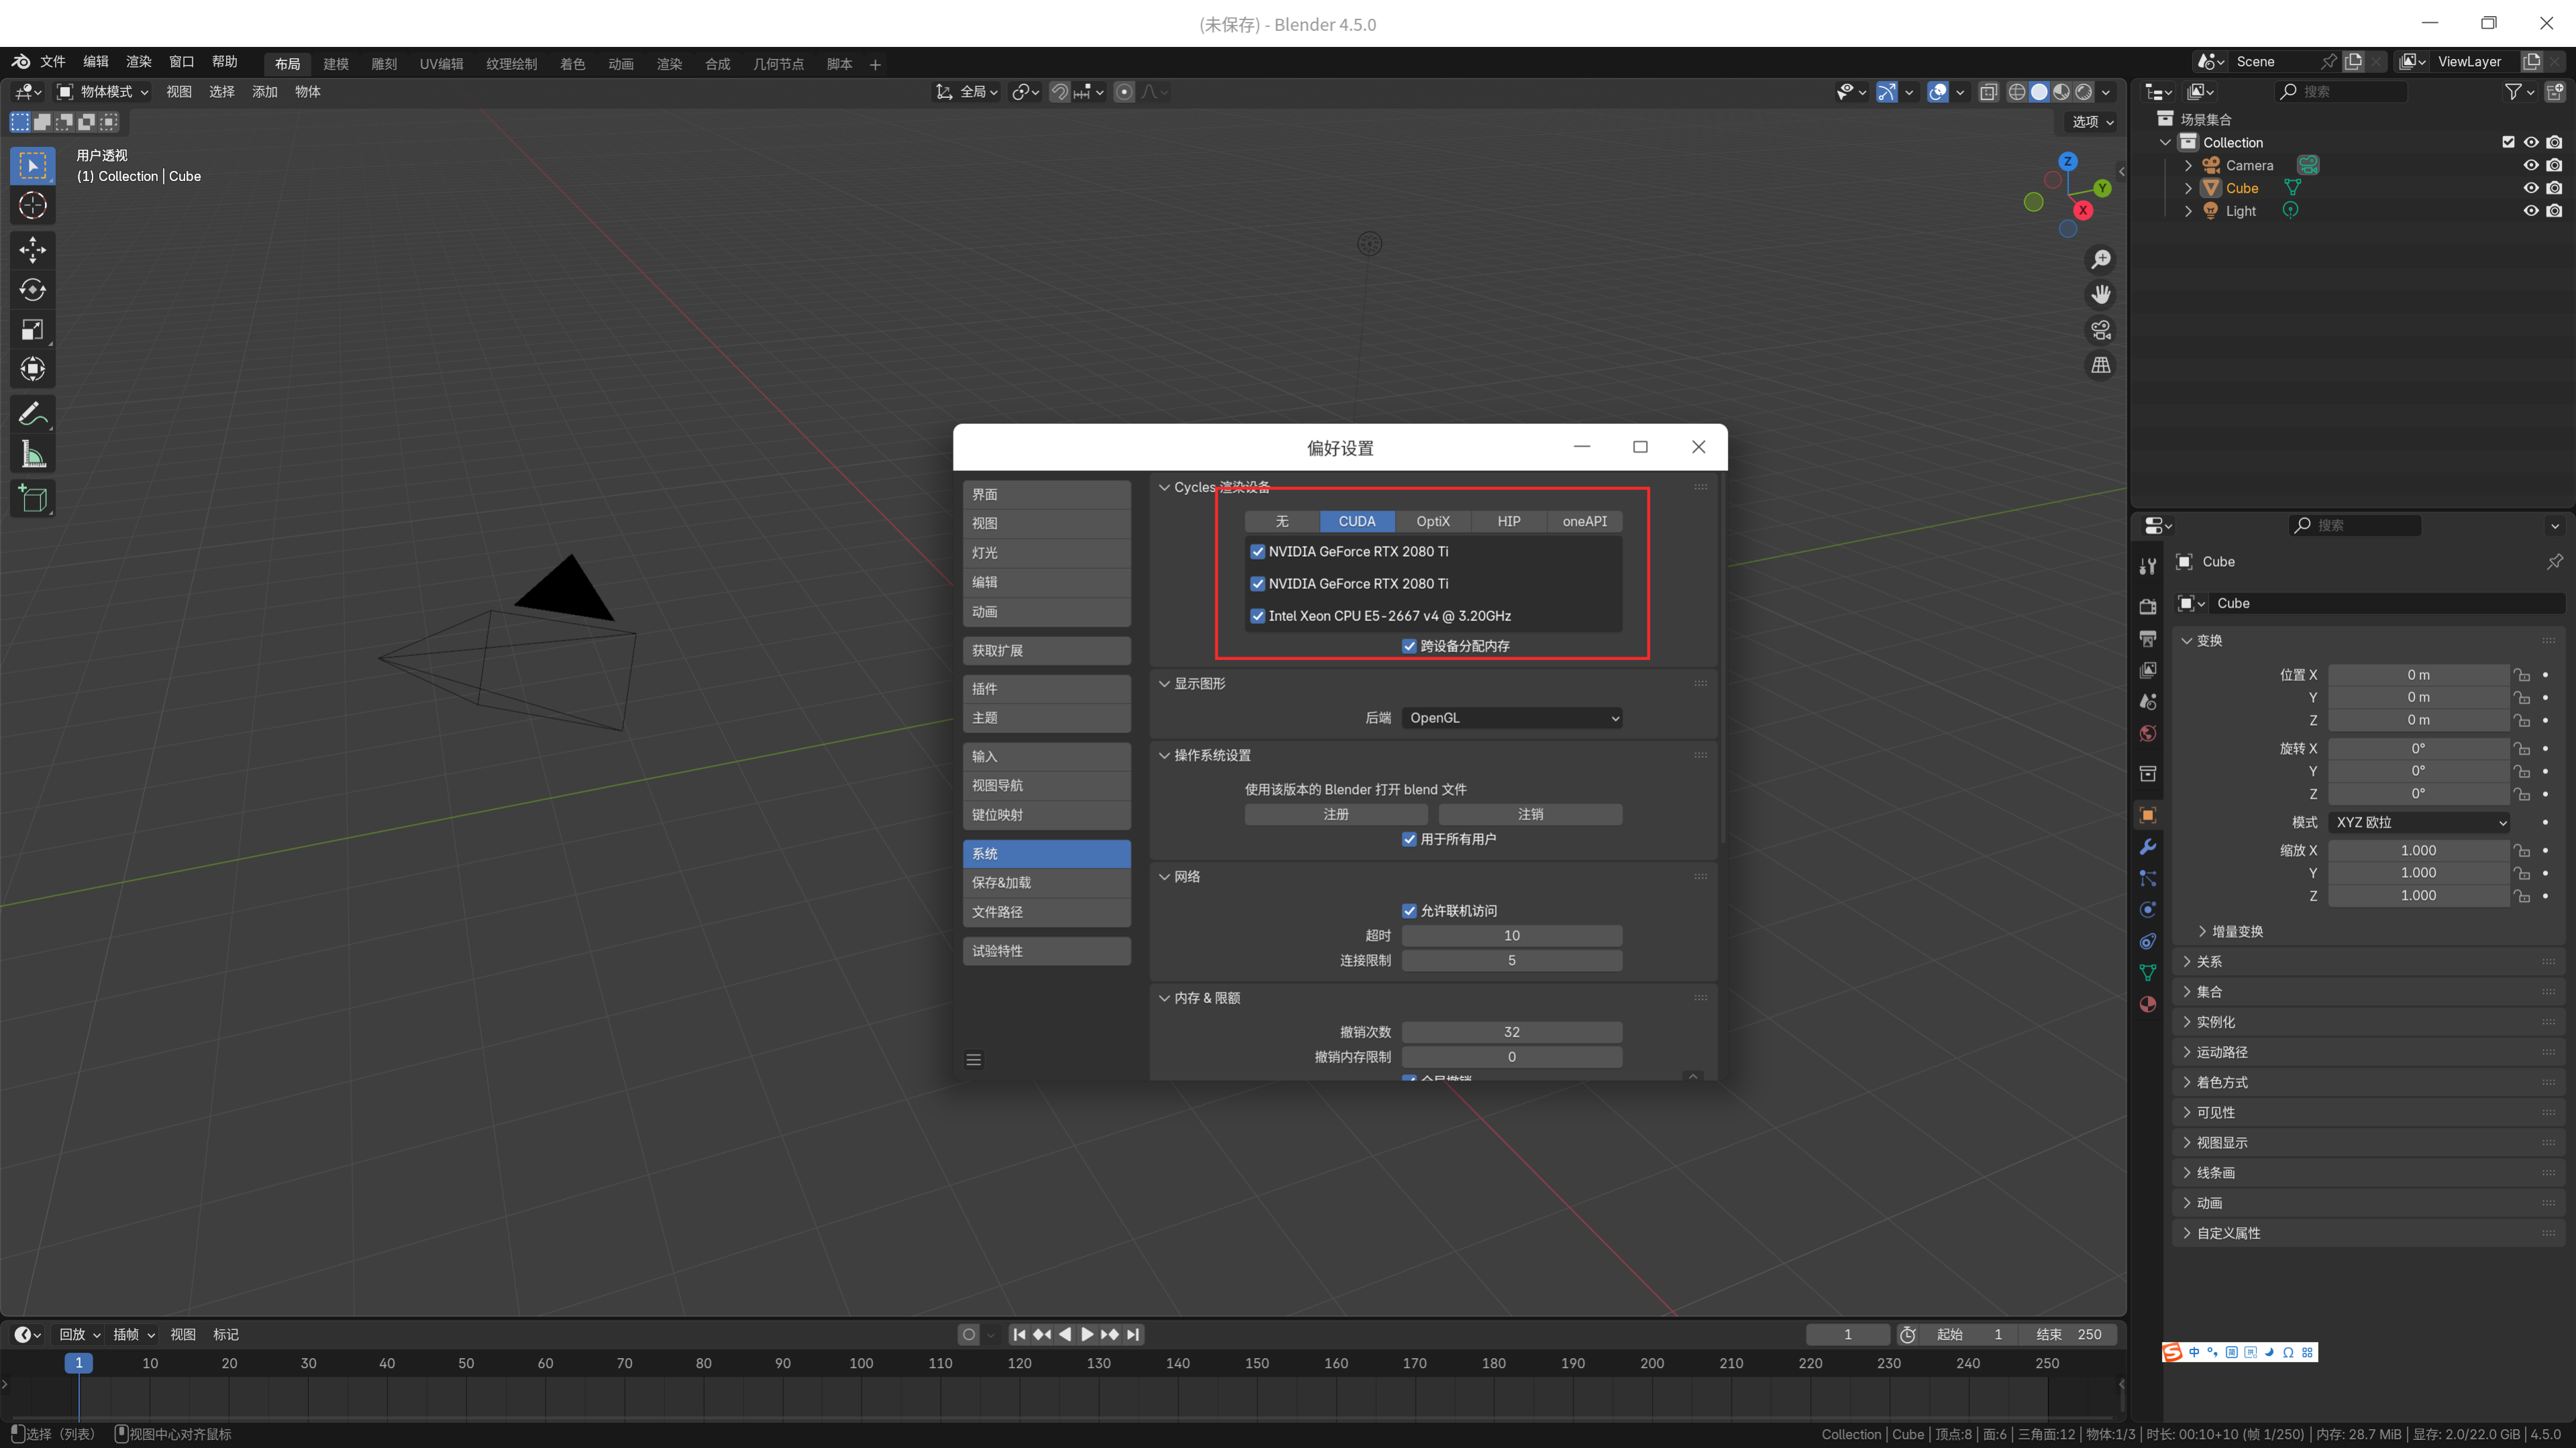Open 保存&加载 preferences section
Image resolution: width=2576 pixels, height=1448 pixels.
(1047, 883)
